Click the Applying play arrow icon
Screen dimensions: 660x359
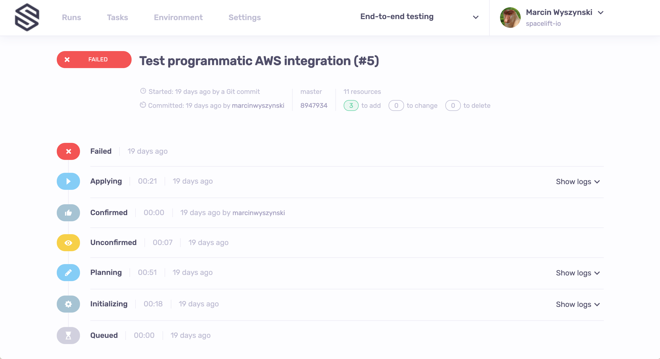68,181
